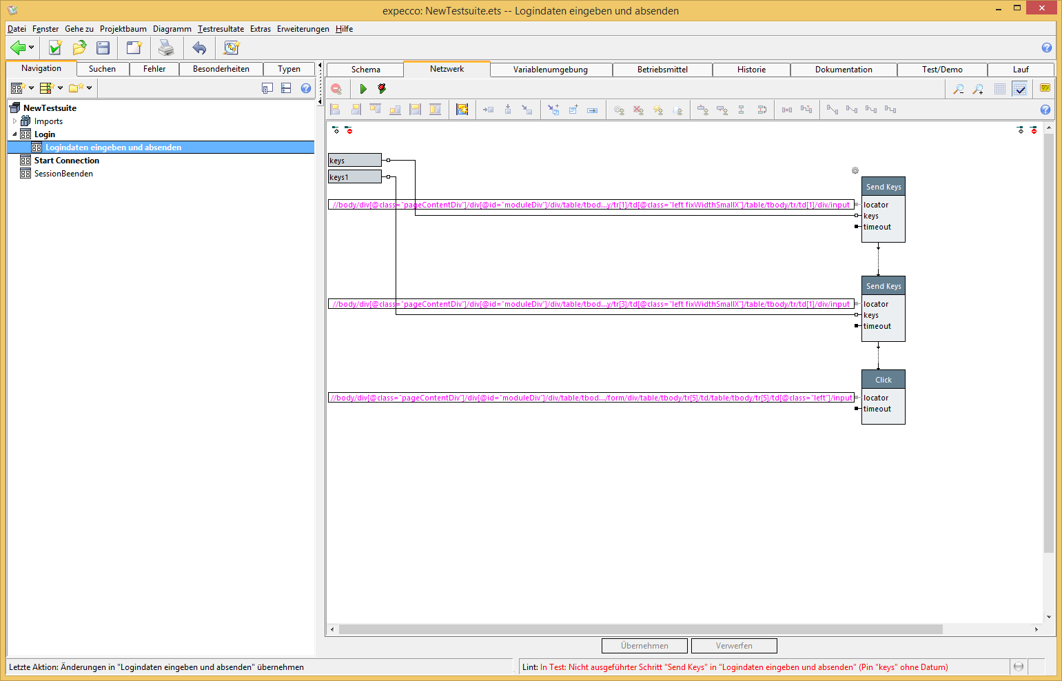This screenshot has width=1062, height=681.
Task: Click the undo arrow icon
Action: [x=199, y=48]
